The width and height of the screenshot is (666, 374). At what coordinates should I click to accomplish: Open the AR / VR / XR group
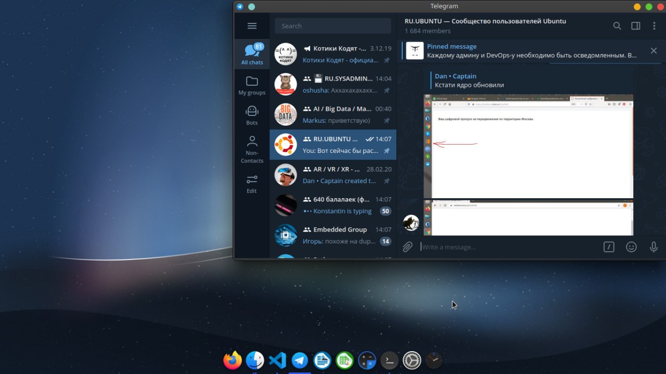pos(333,175)
